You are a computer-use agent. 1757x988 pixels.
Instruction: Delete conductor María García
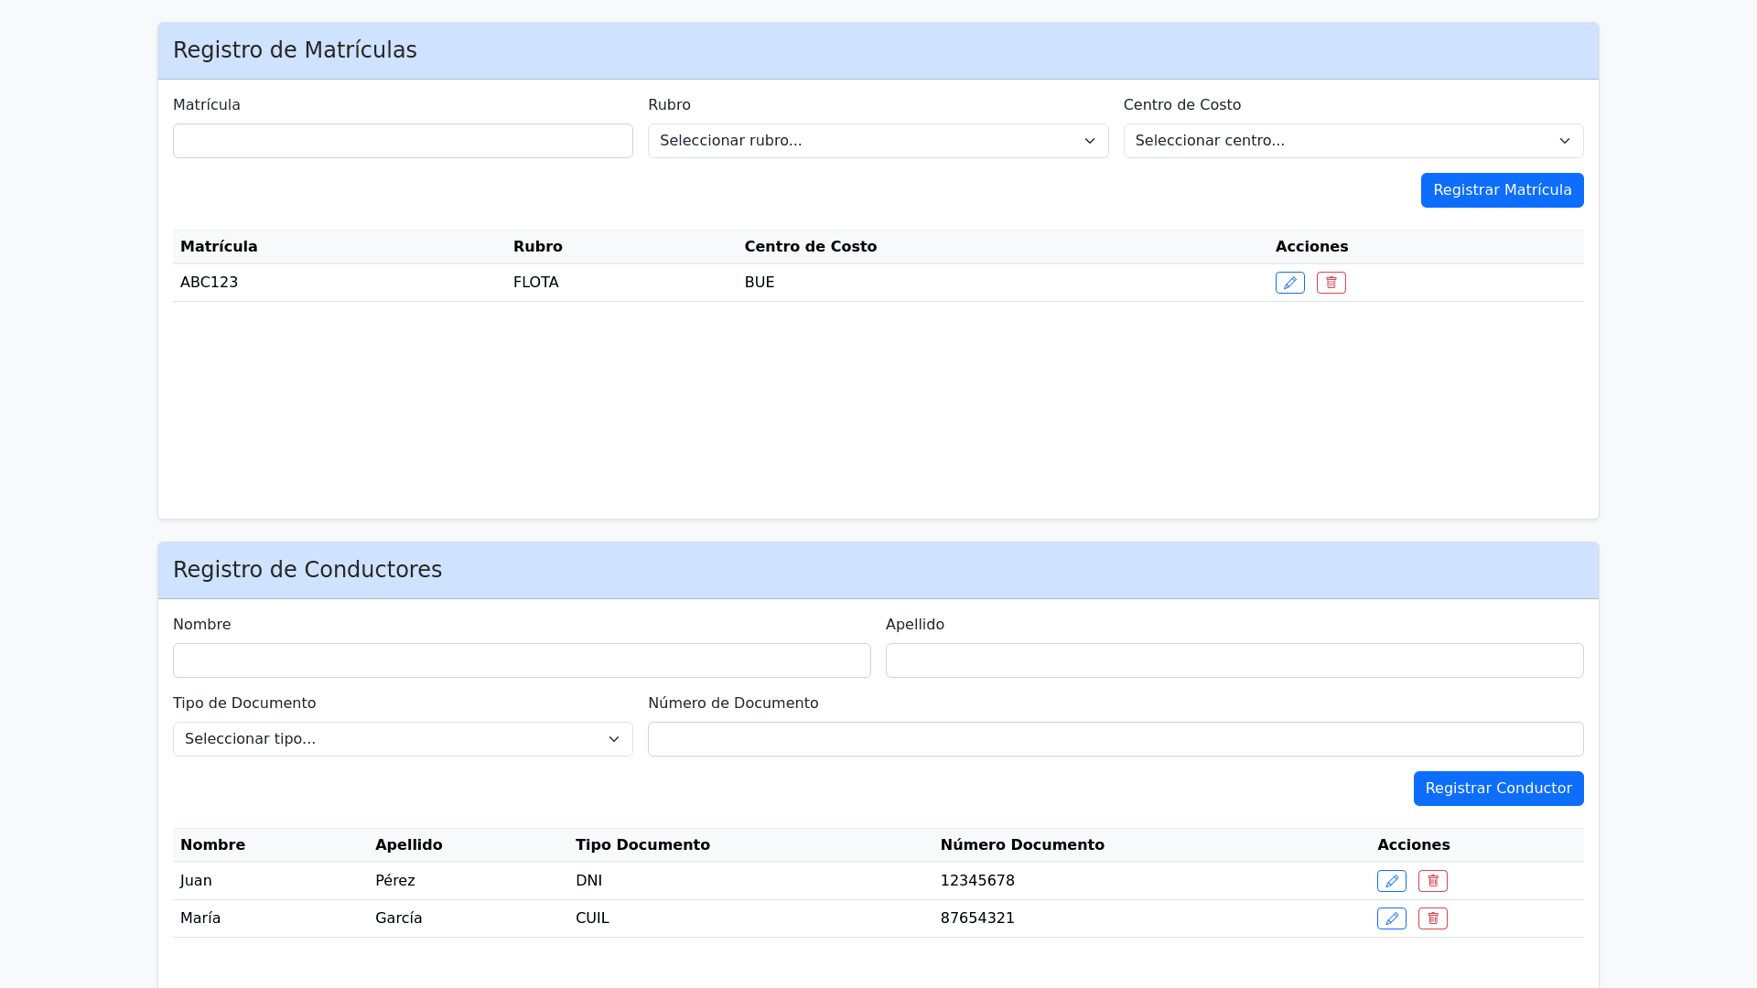1432,918
